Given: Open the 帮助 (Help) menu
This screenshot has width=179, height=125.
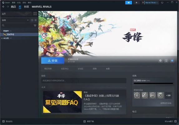Looking at the screenshot, I should point(30,2).
